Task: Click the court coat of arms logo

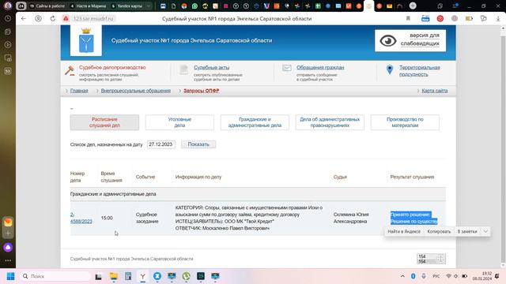Action: coord(86,40)
